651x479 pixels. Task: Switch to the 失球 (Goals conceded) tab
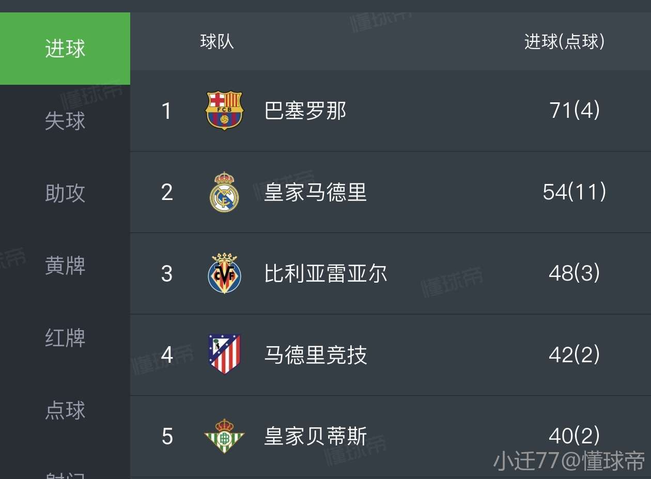[x=65, y=121]
